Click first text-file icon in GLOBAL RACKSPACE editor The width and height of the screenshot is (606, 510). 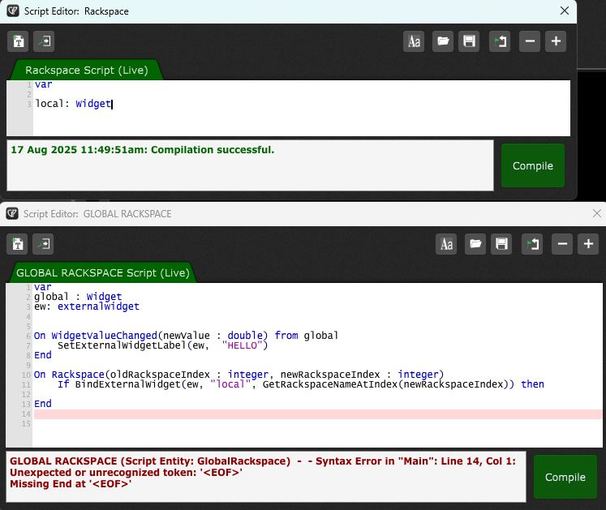click(x=17, y=244)
